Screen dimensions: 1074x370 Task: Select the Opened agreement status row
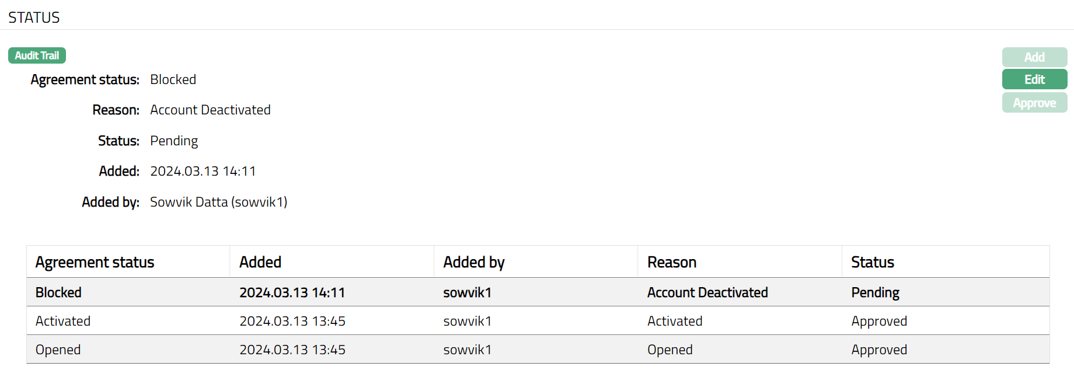click(x=58, y=350)
